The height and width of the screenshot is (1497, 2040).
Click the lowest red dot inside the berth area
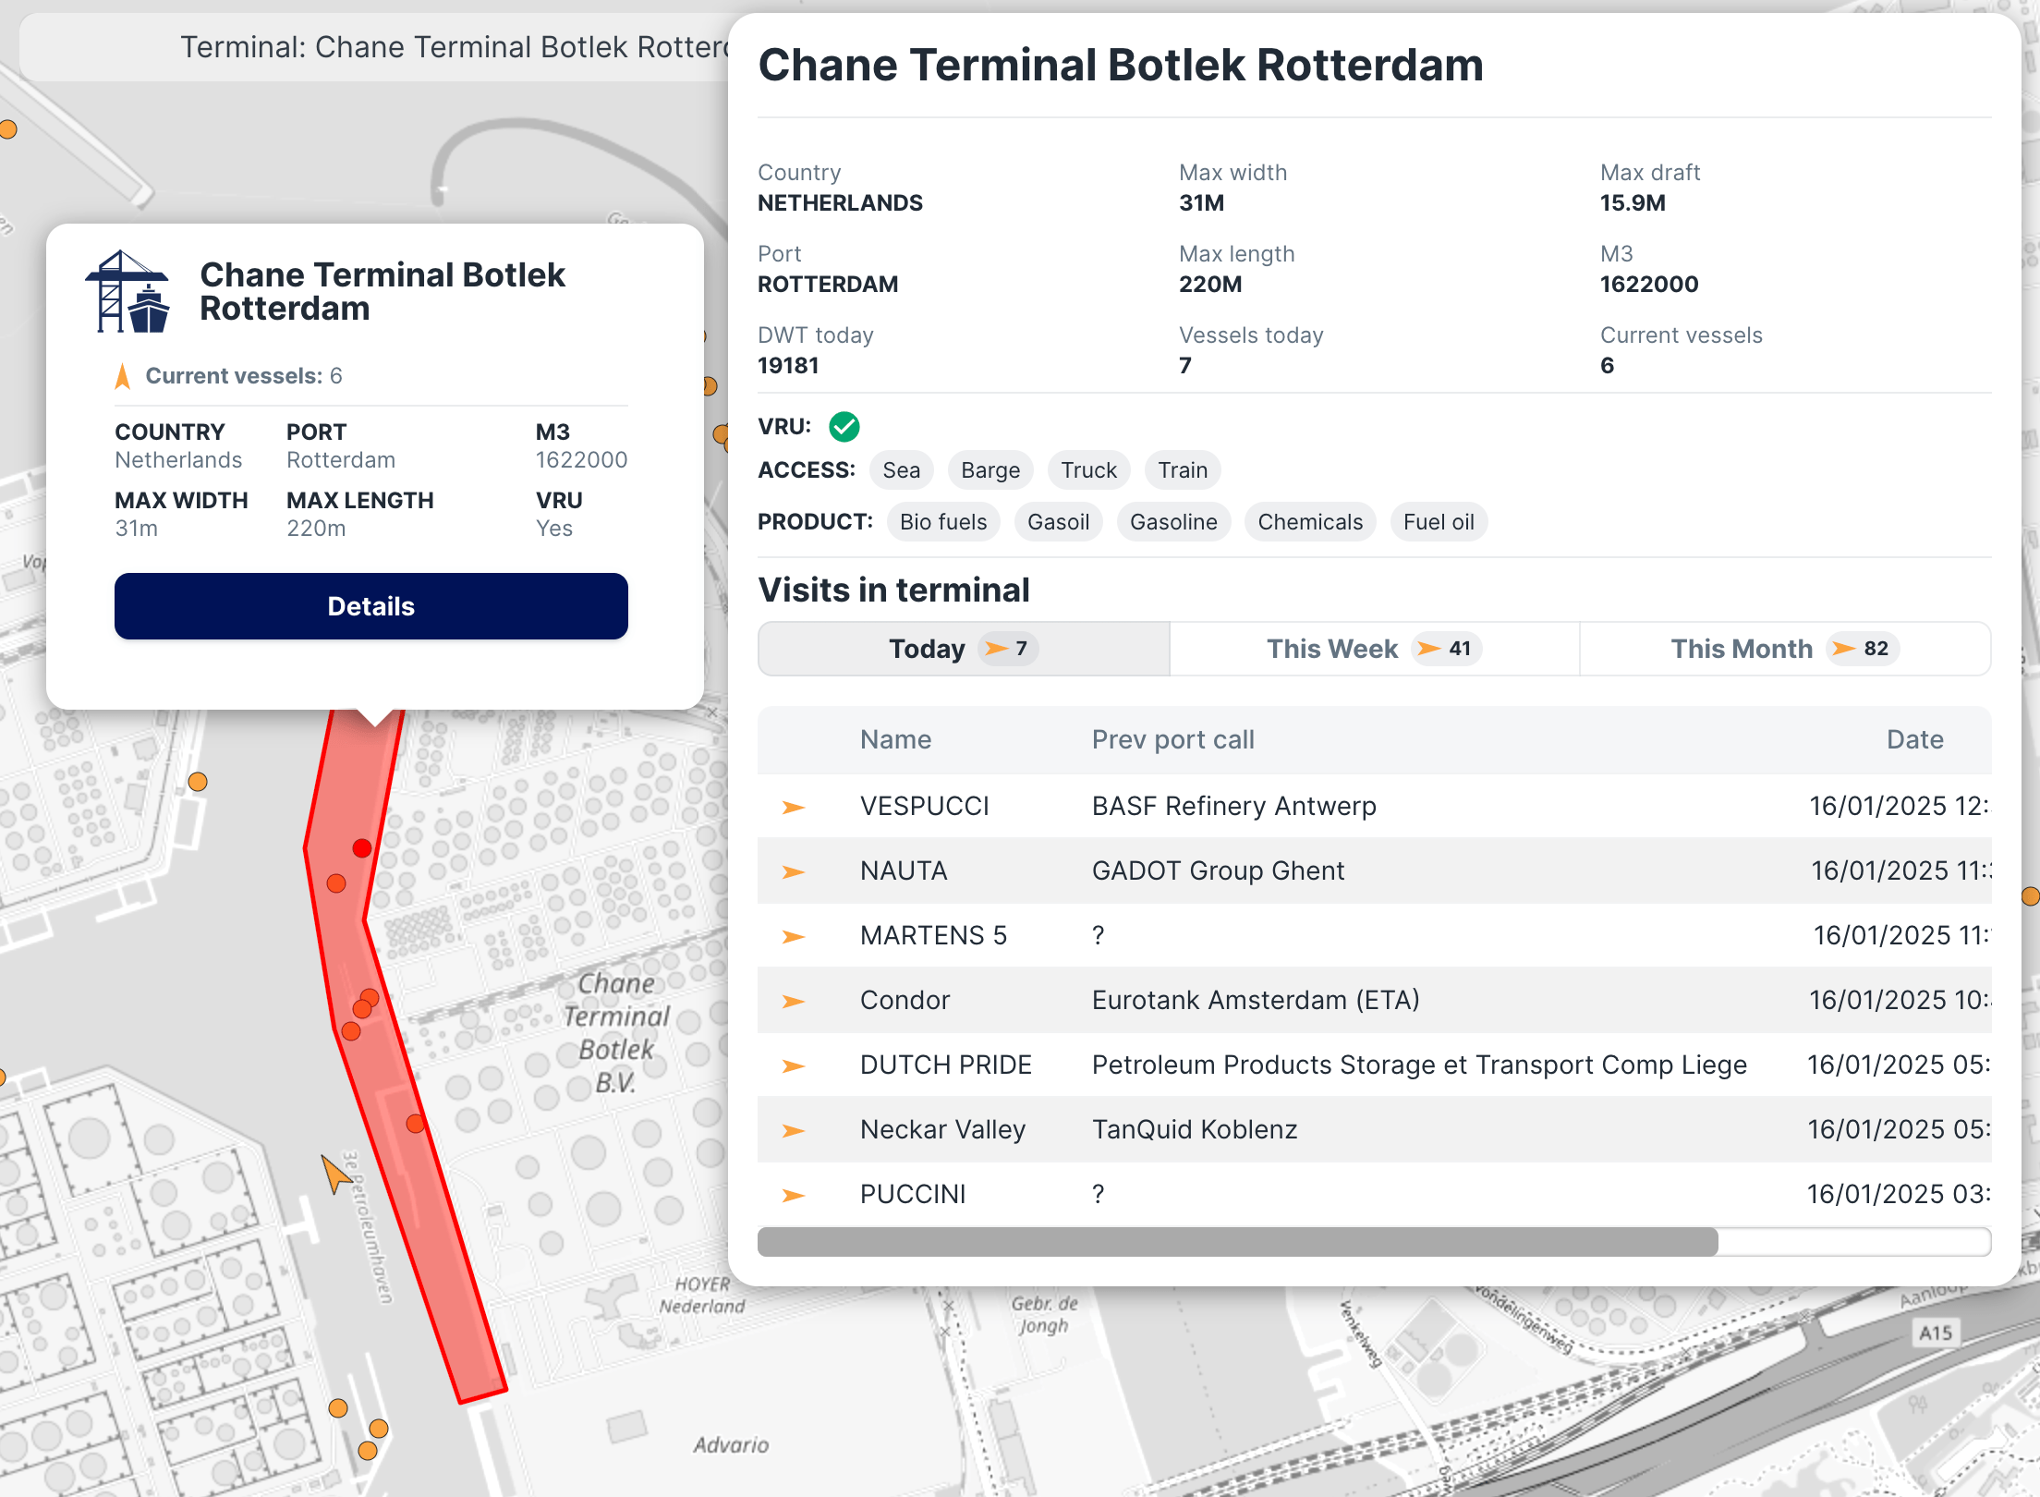(x=416, y=1124)
